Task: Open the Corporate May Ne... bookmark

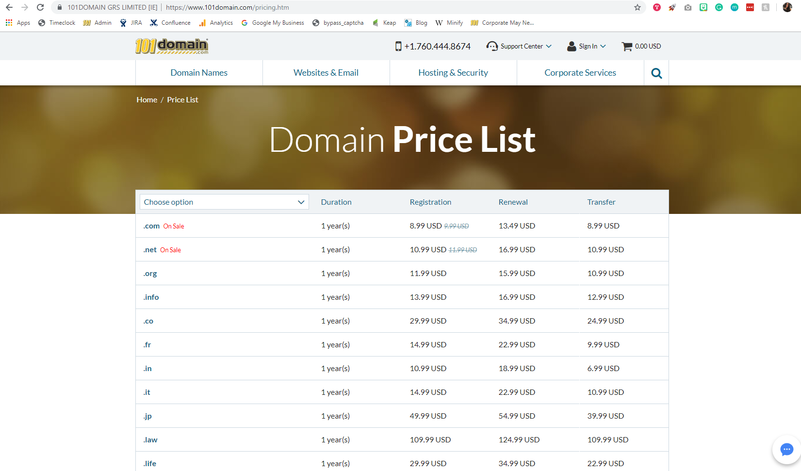Action: click(x=503, y=23)
